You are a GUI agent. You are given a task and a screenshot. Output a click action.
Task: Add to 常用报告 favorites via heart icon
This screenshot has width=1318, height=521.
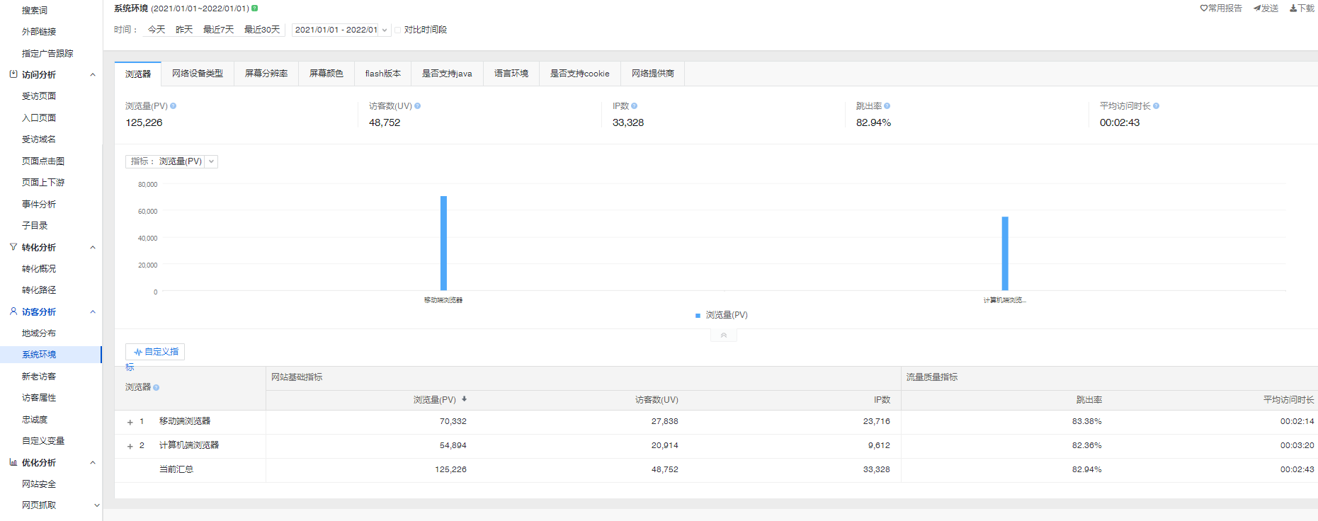coord(1203,8)
